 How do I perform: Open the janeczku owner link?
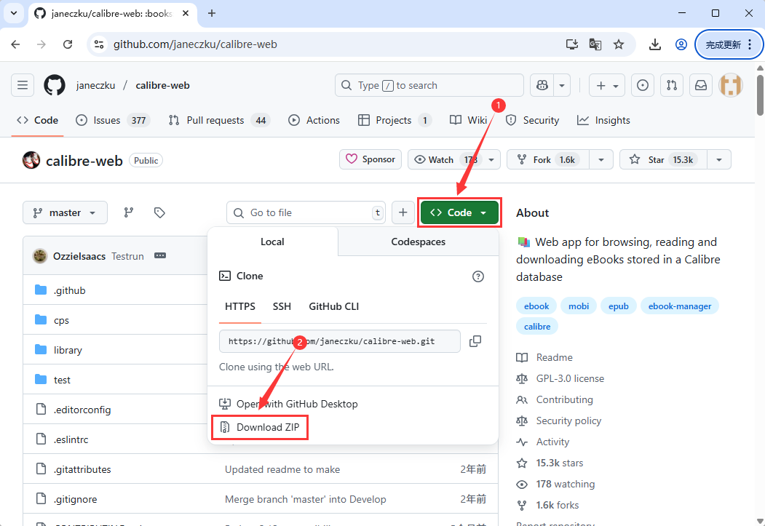pyautogui.click(x=95, y=85)
